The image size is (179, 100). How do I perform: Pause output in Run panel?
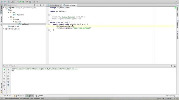point(4,76)
